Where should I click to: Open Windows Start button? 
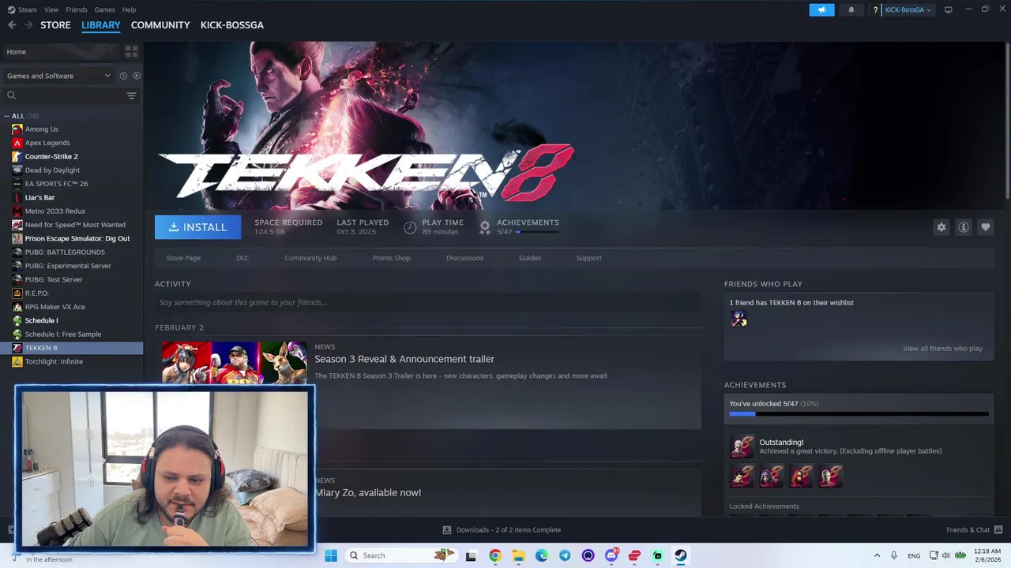pos(331,555)
